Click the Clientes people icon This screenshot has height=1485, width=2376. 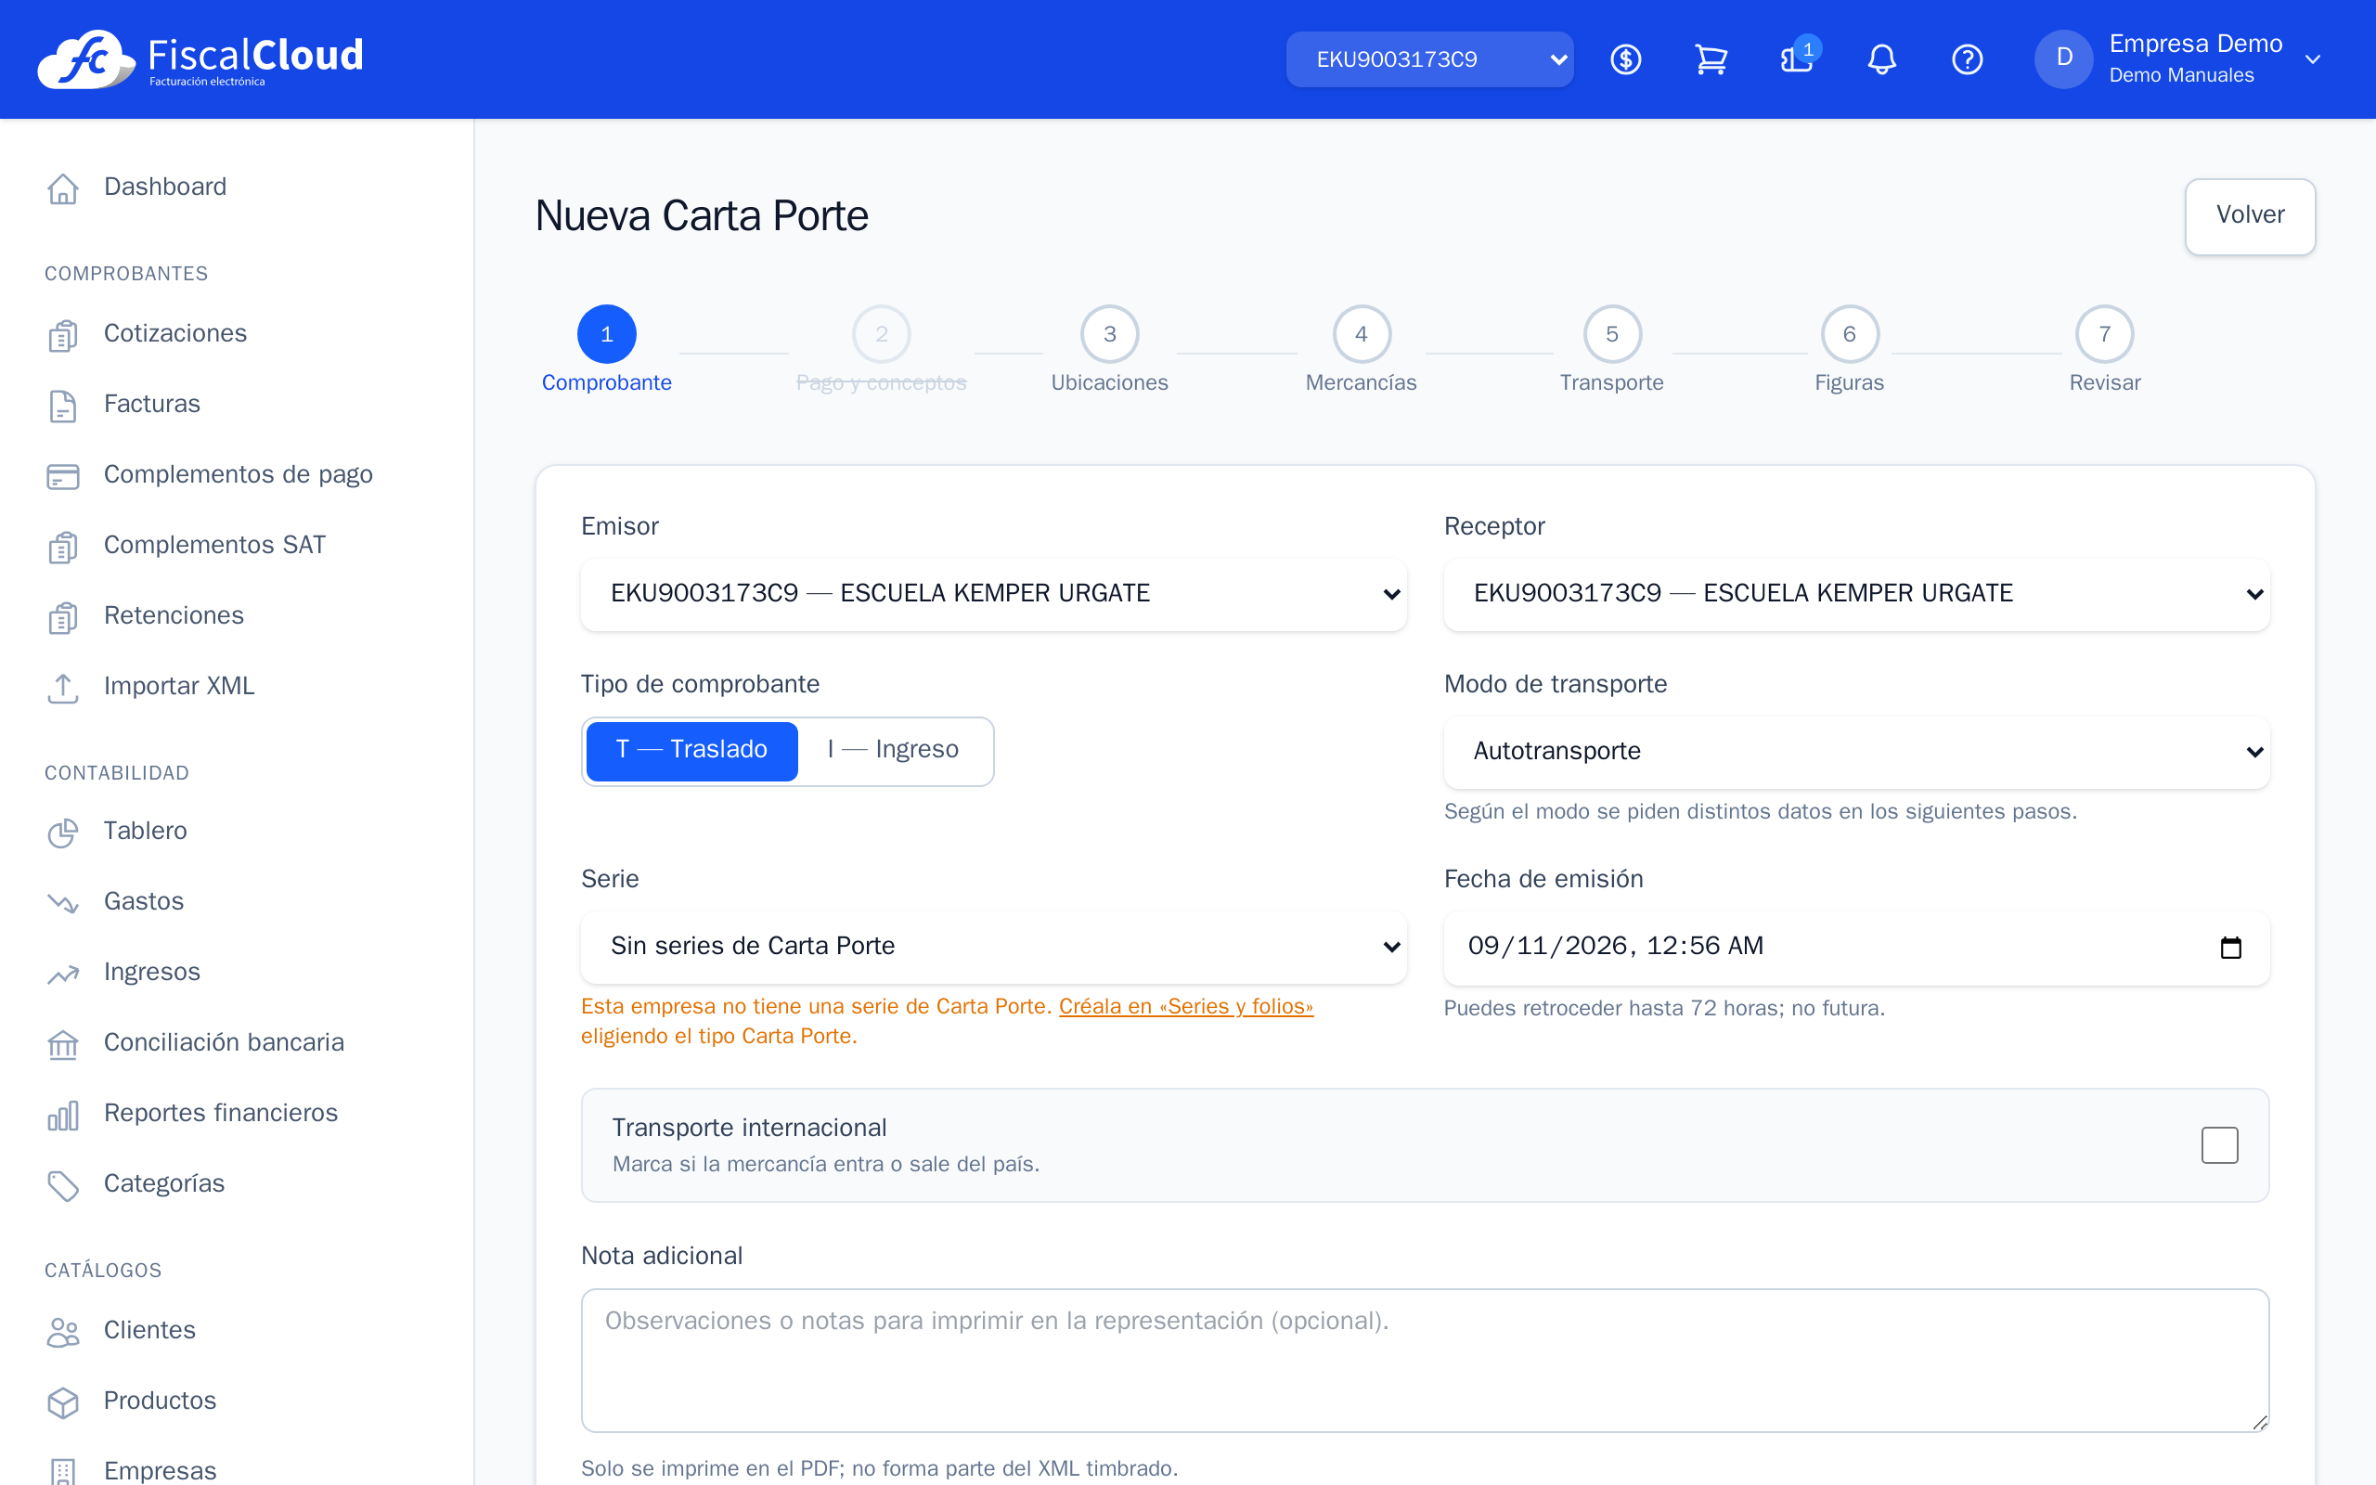click(63, 1331)
